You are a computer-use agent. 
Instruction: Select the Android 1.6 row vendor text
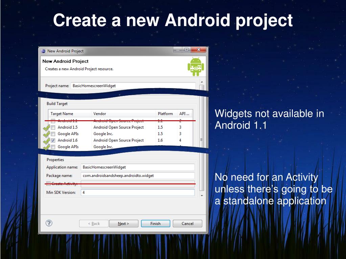pyautogui.click(x=118, y=140)
